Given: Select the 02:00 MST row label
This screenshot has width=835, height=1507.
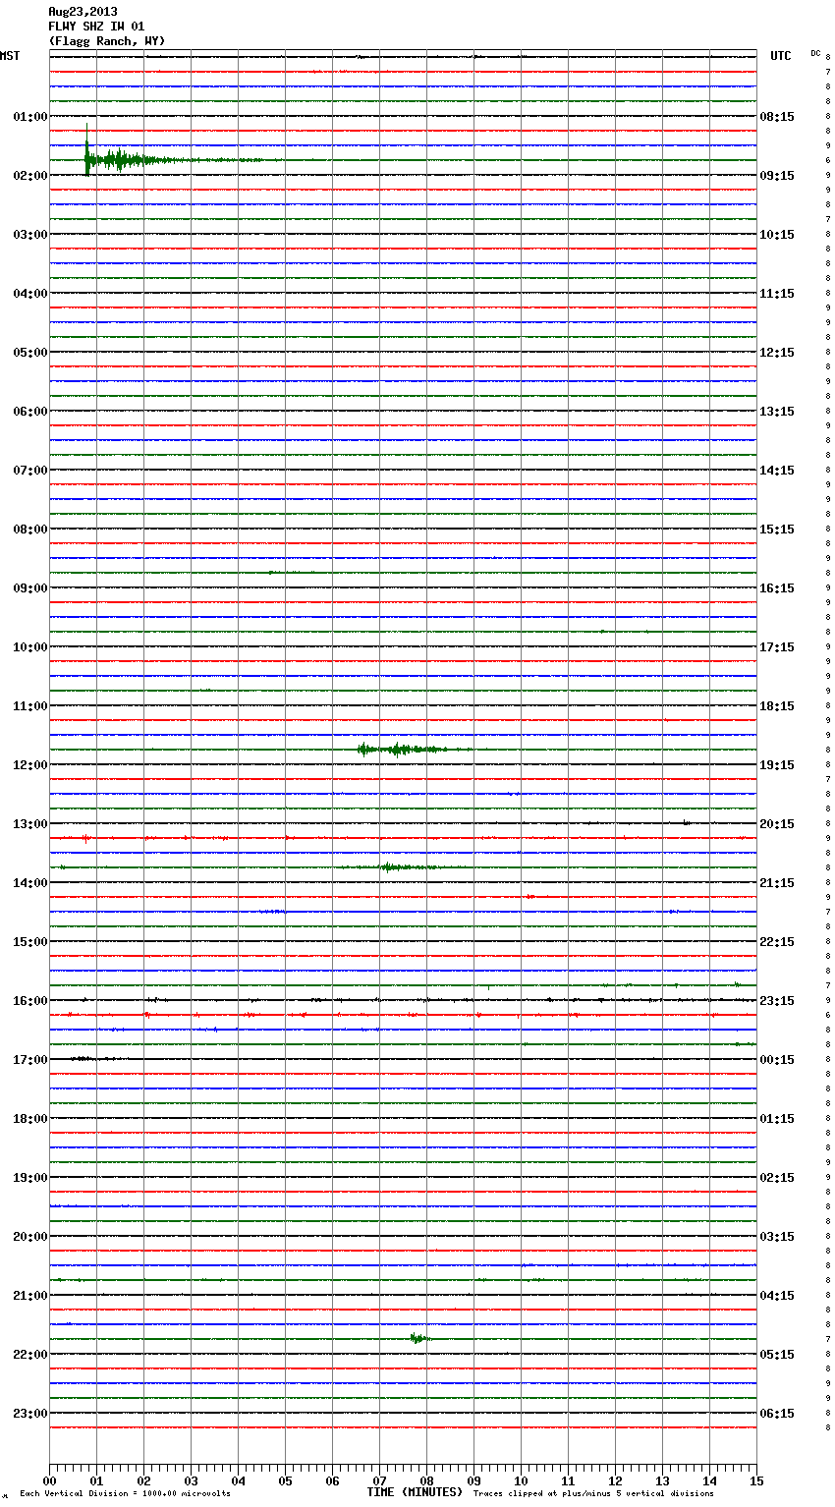Looking at the screenshot, I should click(x=30, y=176).
